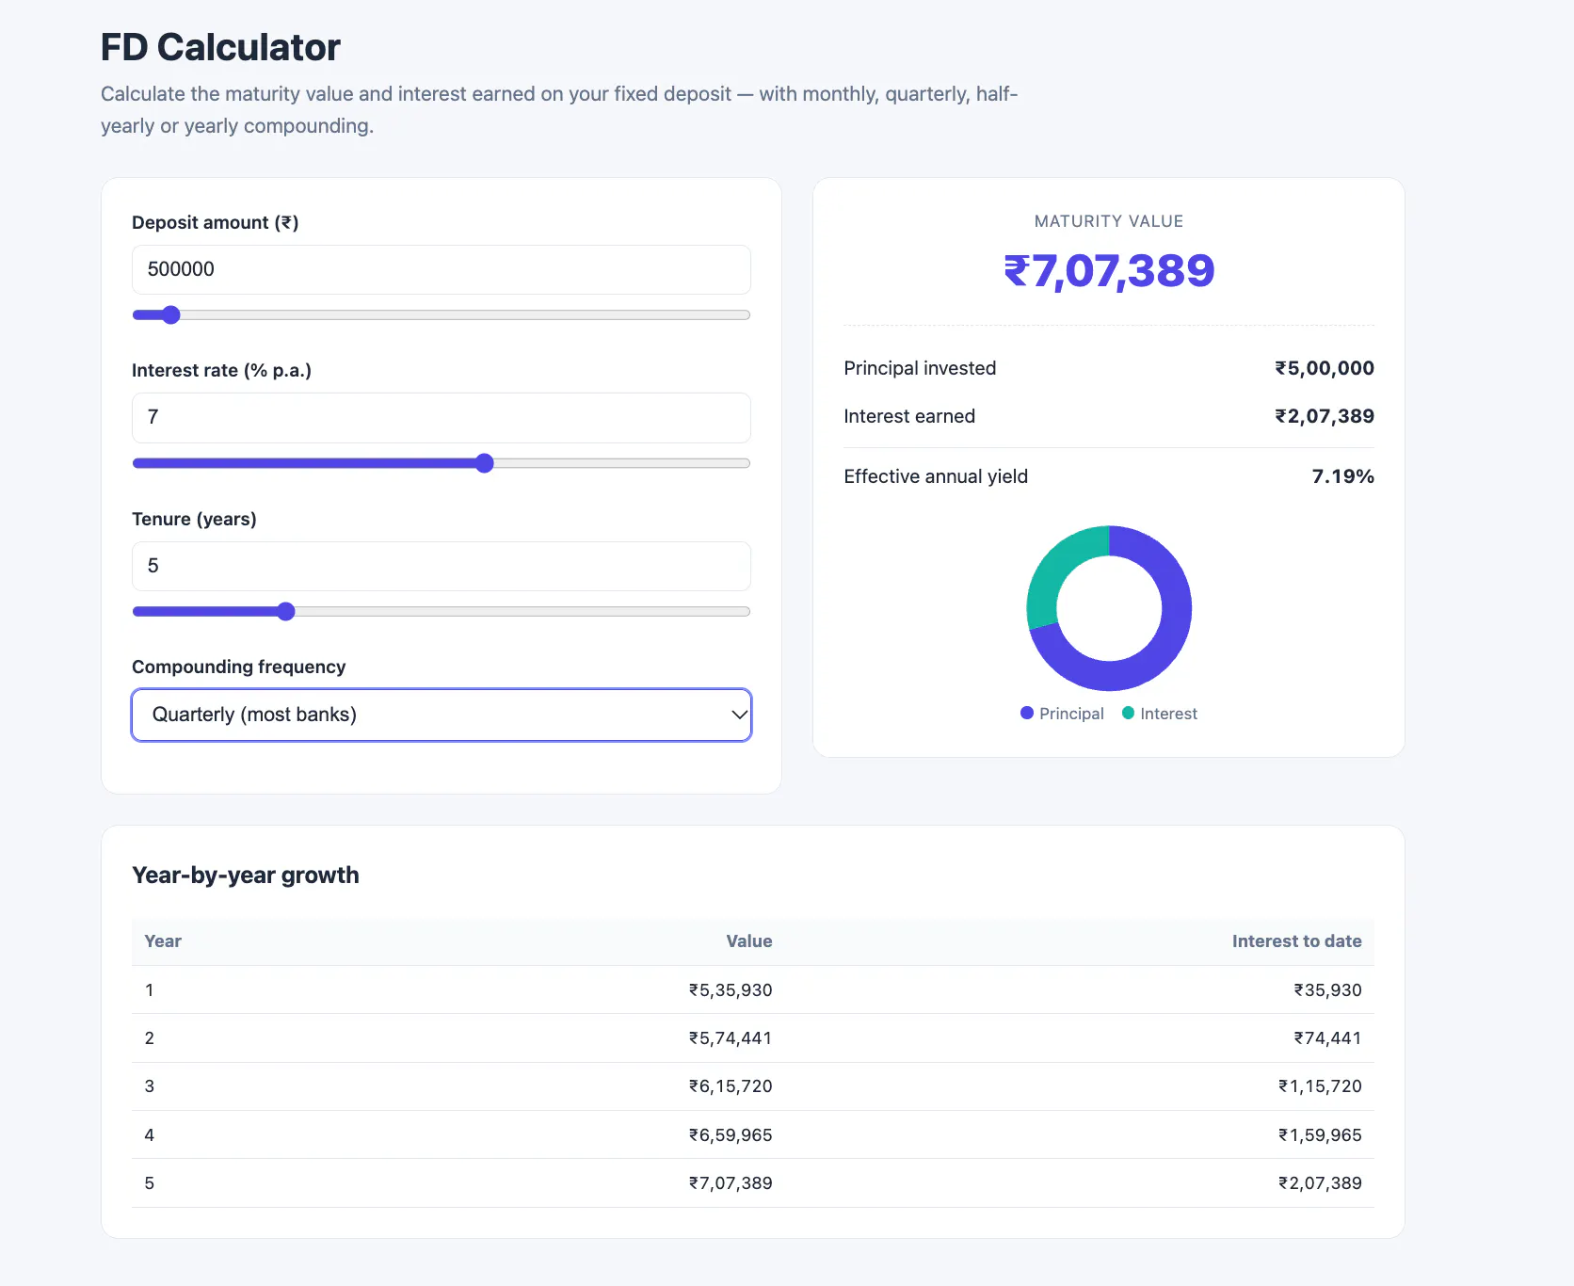Viewport: 1574px width, 1286px height.
Task: Click the ₹5,35,930 value in year 1
Action: click(731, 990)
